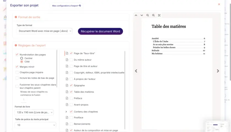This screenshot has width=231, height=132.
Task: Enable Chapitre page impaire checkbox
Action: (x=17, y=72)
